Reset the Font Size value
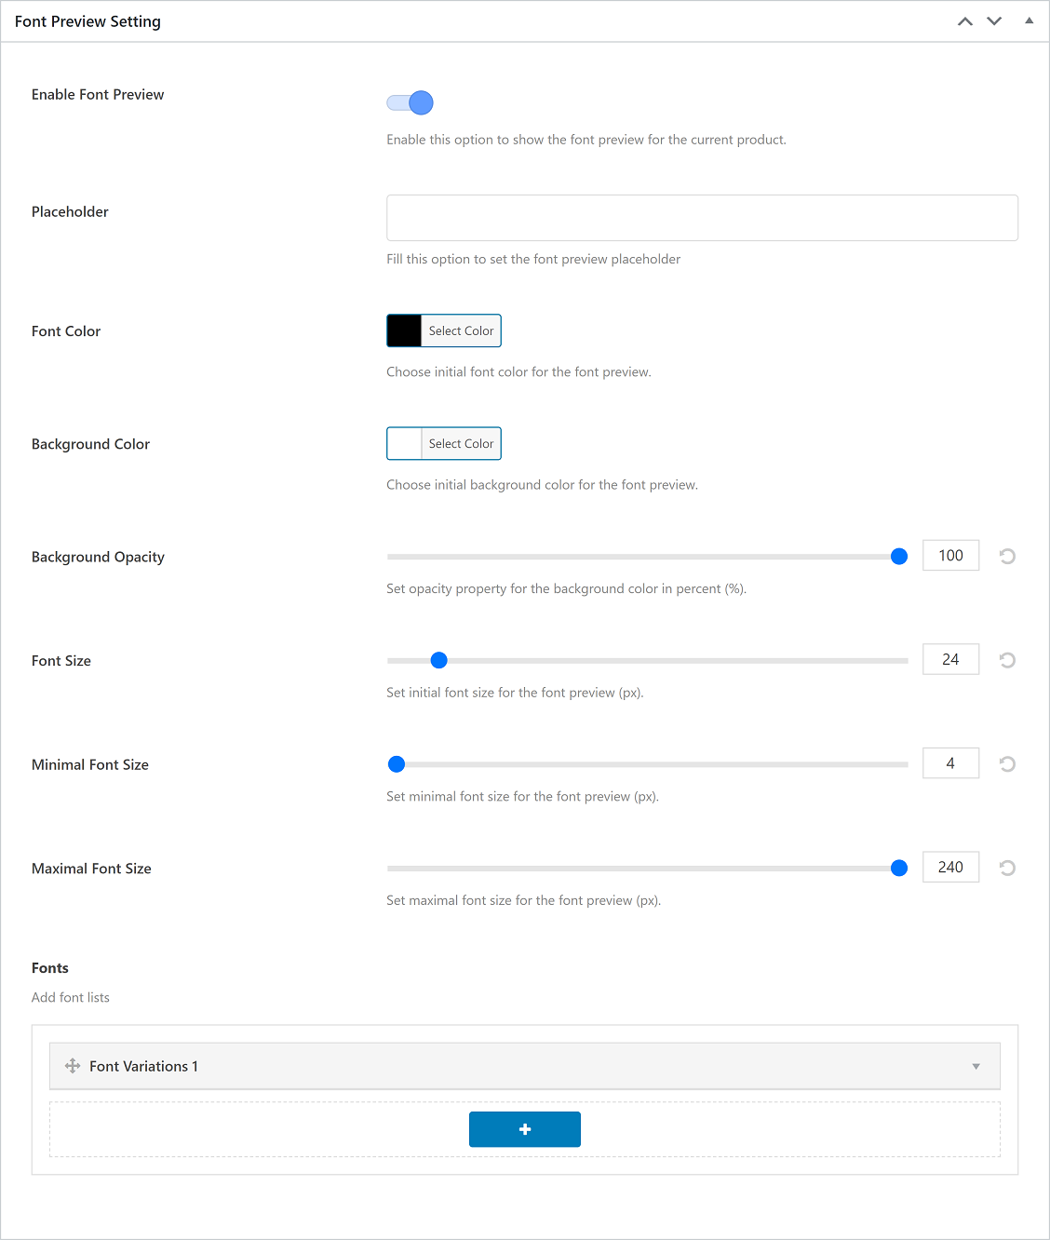1050x1240 pixels. [1007, 660]
